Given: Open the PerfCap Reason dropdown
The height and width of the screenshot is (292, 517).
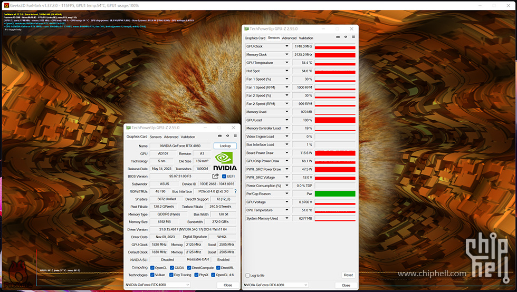Looking at the screenshot, I should click(286, 194).
